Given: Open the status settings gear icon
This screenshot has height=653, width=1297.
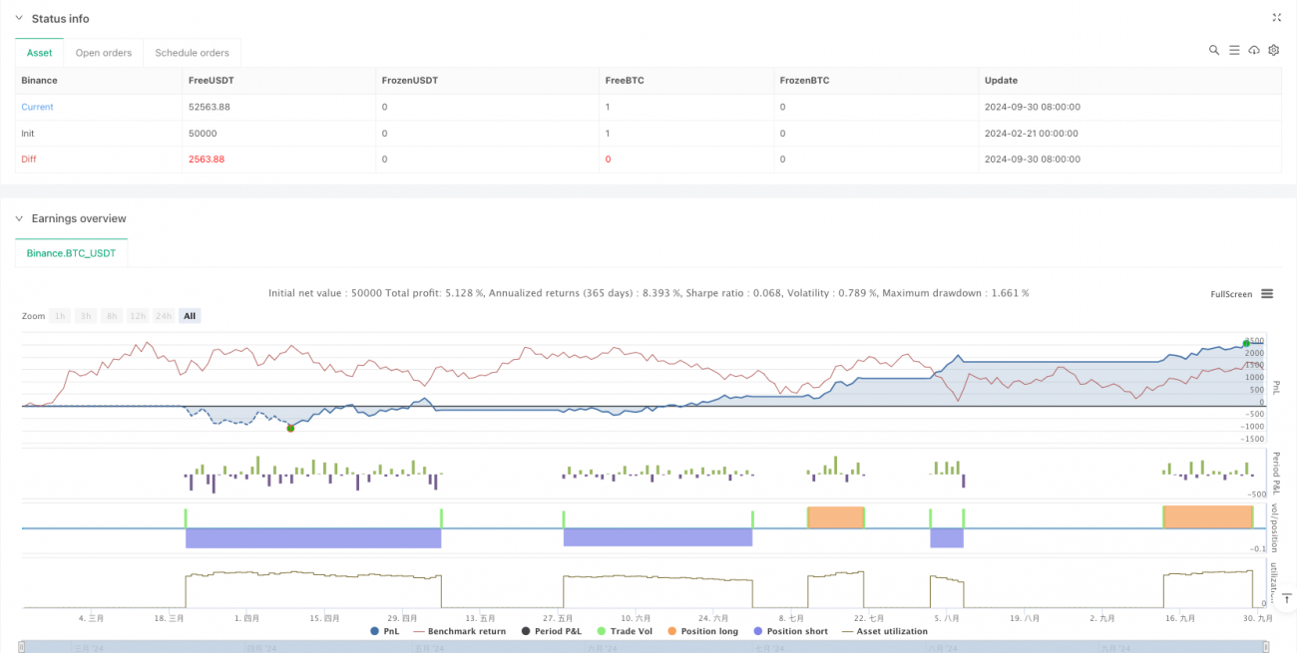Looking at the screenshot, I should tap(1274, 50).
